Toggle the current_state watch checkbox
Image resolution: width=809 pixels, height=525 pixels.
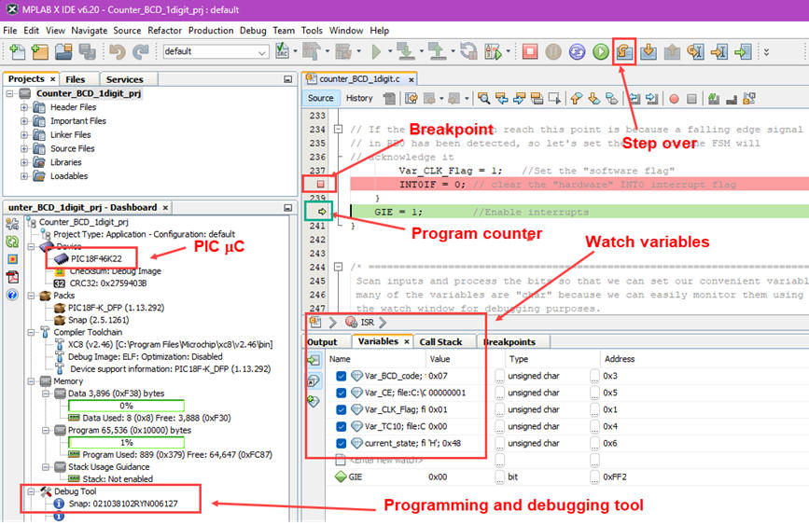(341, 444)
